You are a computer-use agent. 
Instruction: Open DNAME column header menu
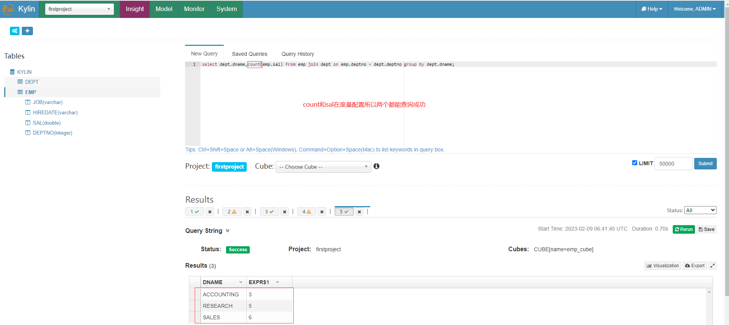[241, 282]
